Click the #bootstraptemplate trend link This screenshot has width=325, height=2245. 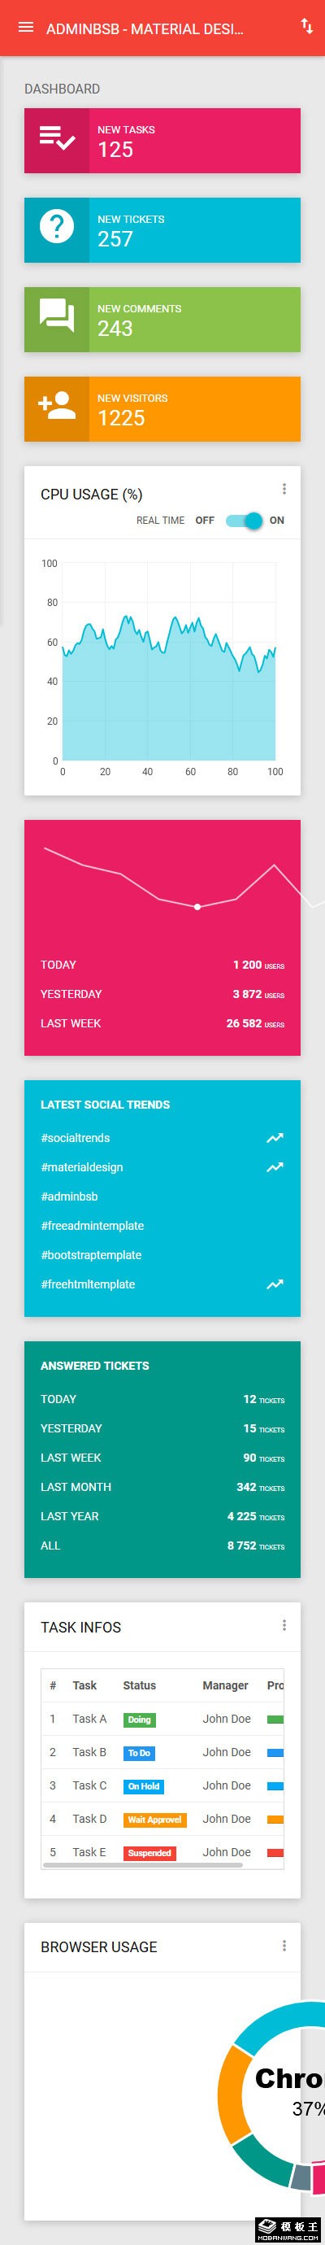[x=92, y=1255]
